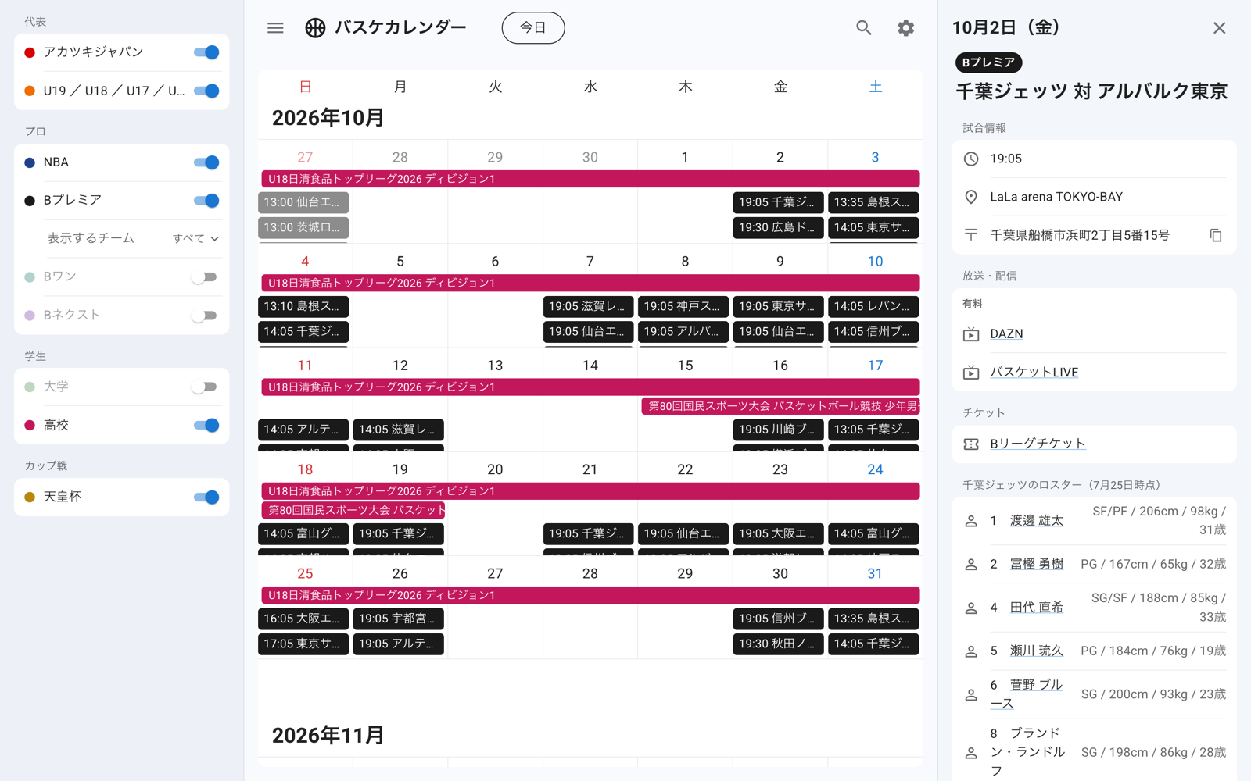The height and width of the screenshot is (781, 1251).
Task: Open Oct 23 event 19:05 大阪エ…
Action: point(778,533)
